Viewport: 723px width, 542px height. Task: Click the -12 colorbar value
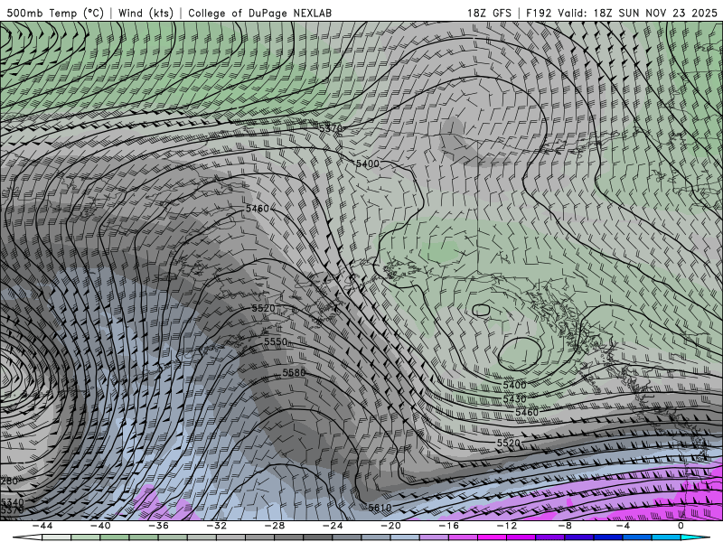[507, 526]
